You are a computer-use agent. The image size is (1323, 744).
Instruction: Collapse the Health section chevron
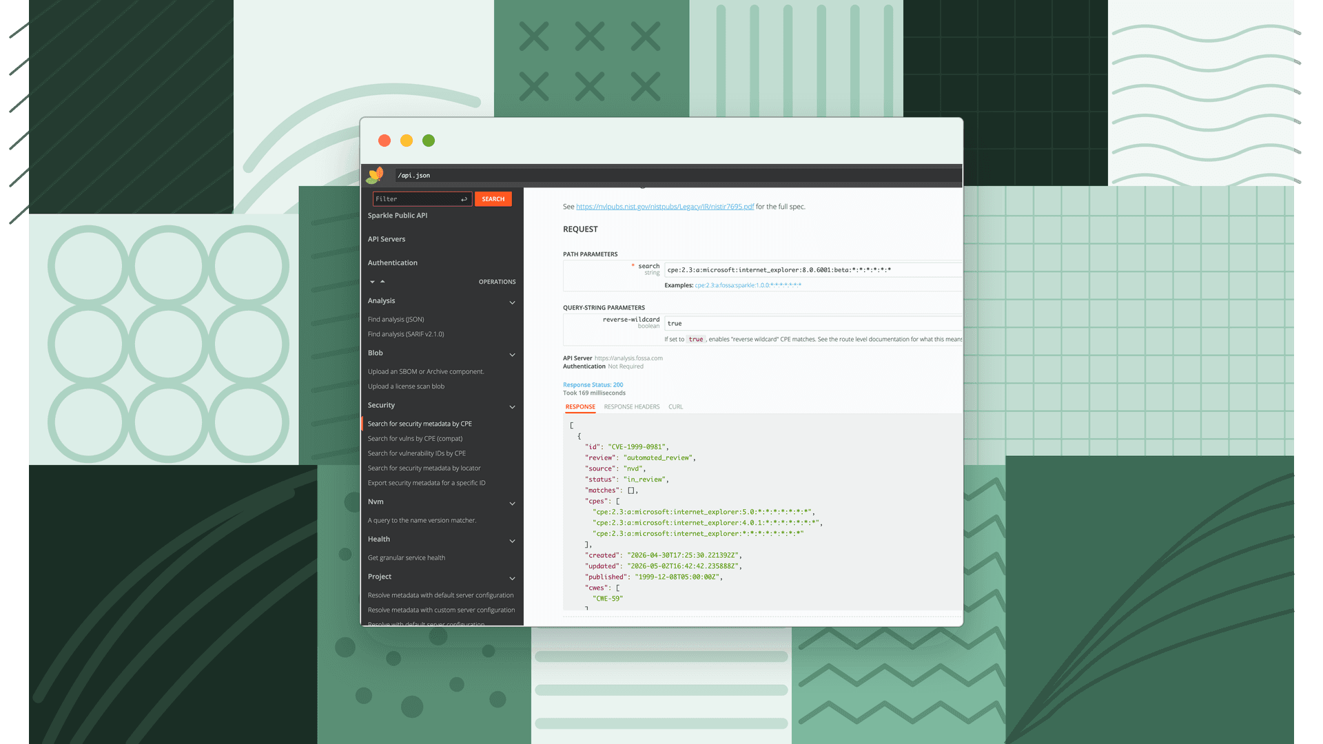click(x=512, y=541)
